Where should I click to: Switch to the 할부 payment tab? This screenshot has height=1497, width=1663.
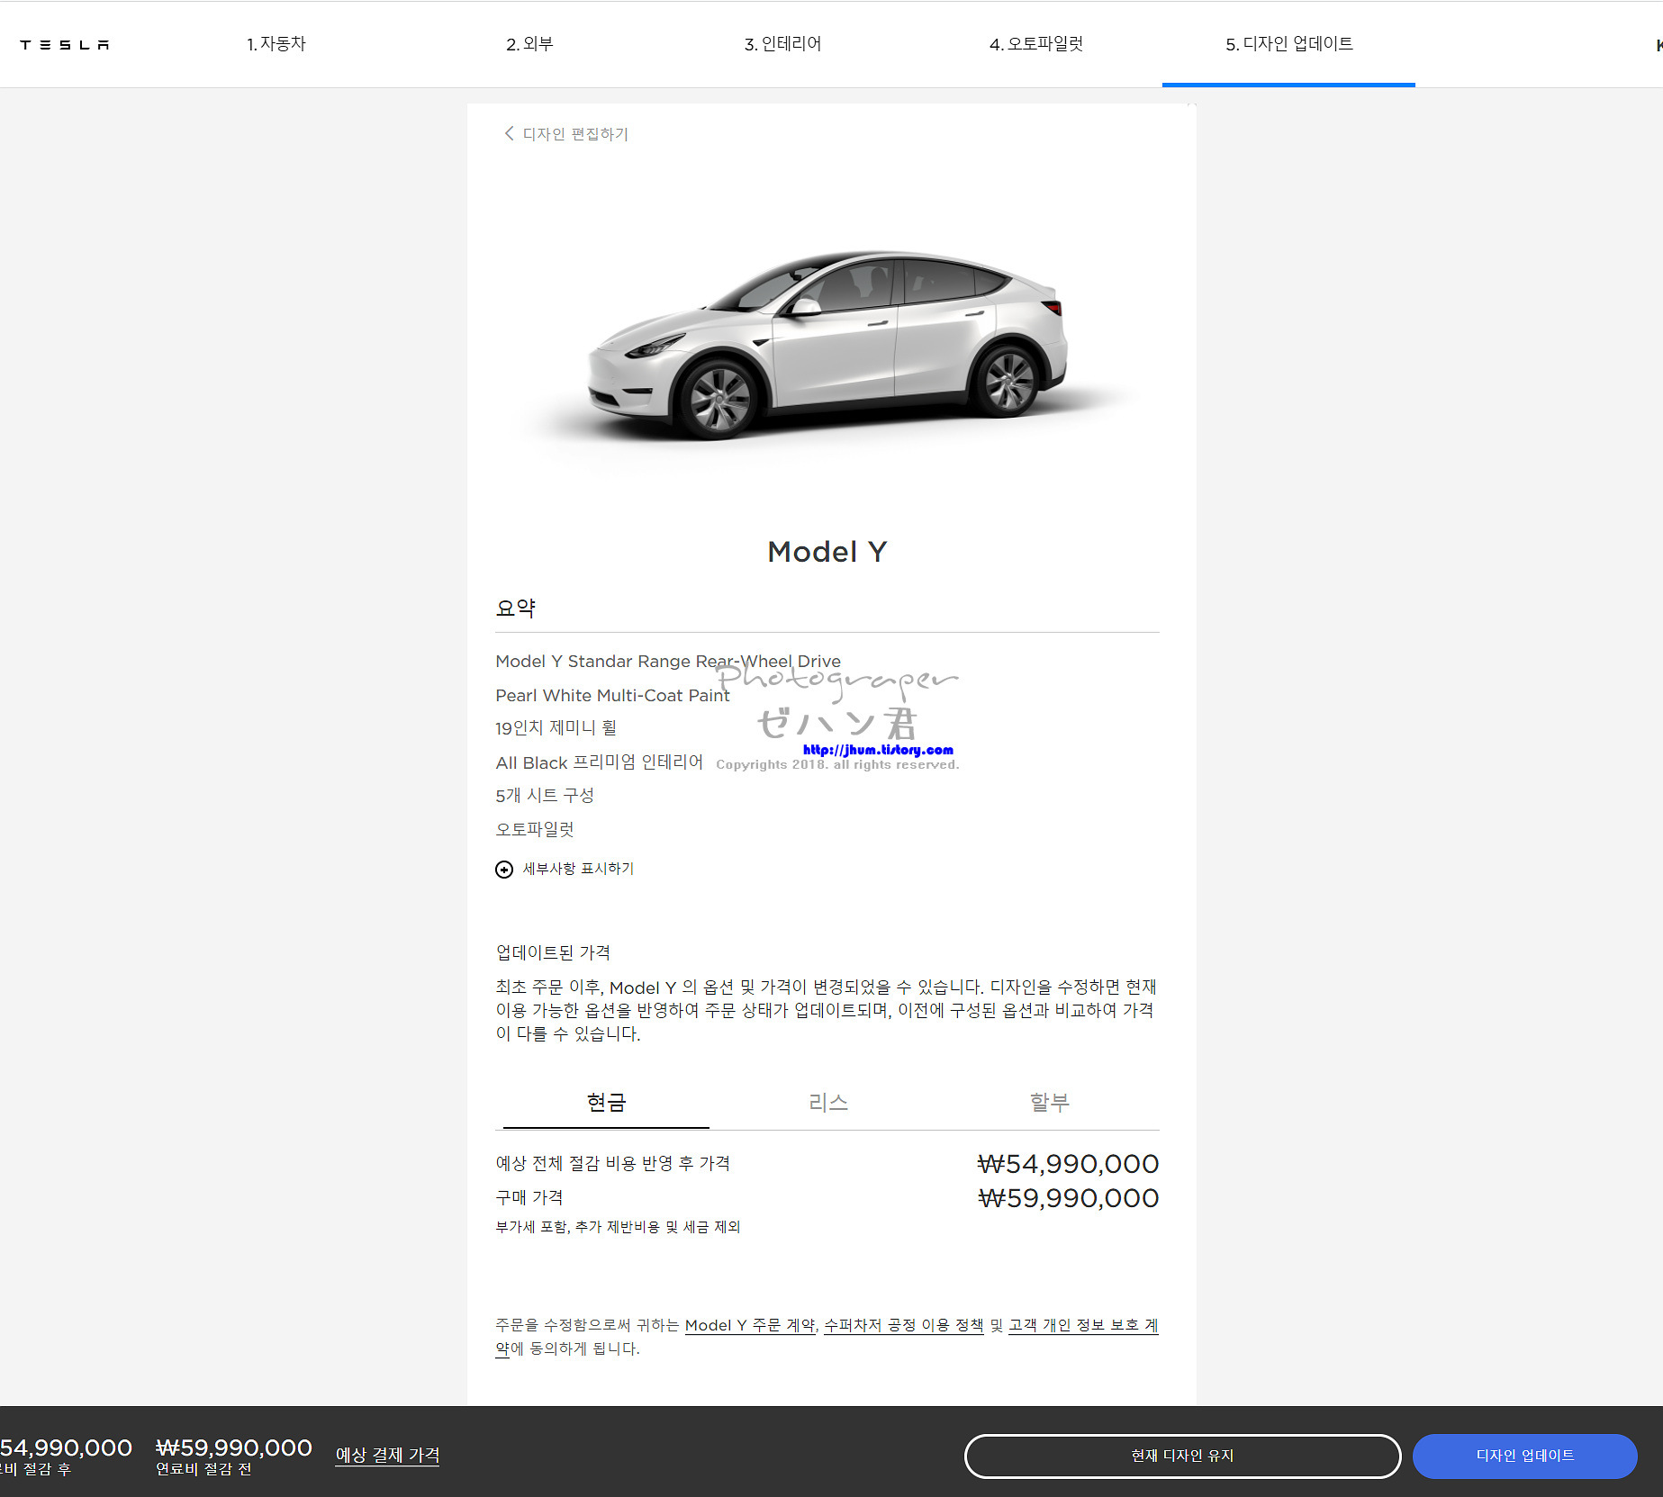pos(1049,1103)
